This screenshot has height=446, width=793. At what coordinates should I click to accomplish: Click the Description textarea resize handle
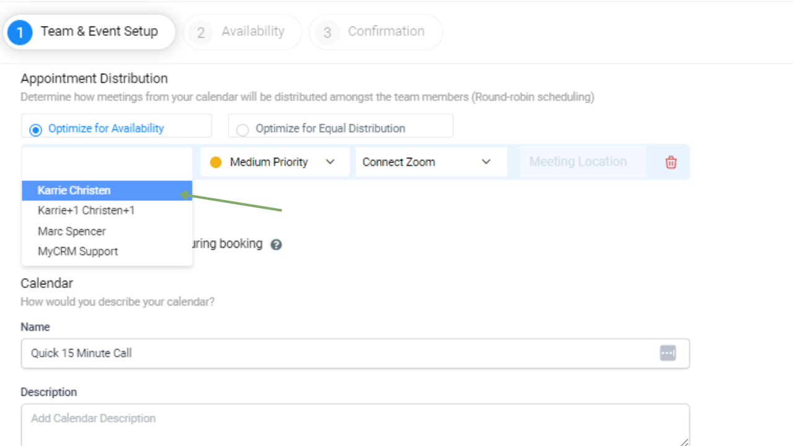point(684,442)
